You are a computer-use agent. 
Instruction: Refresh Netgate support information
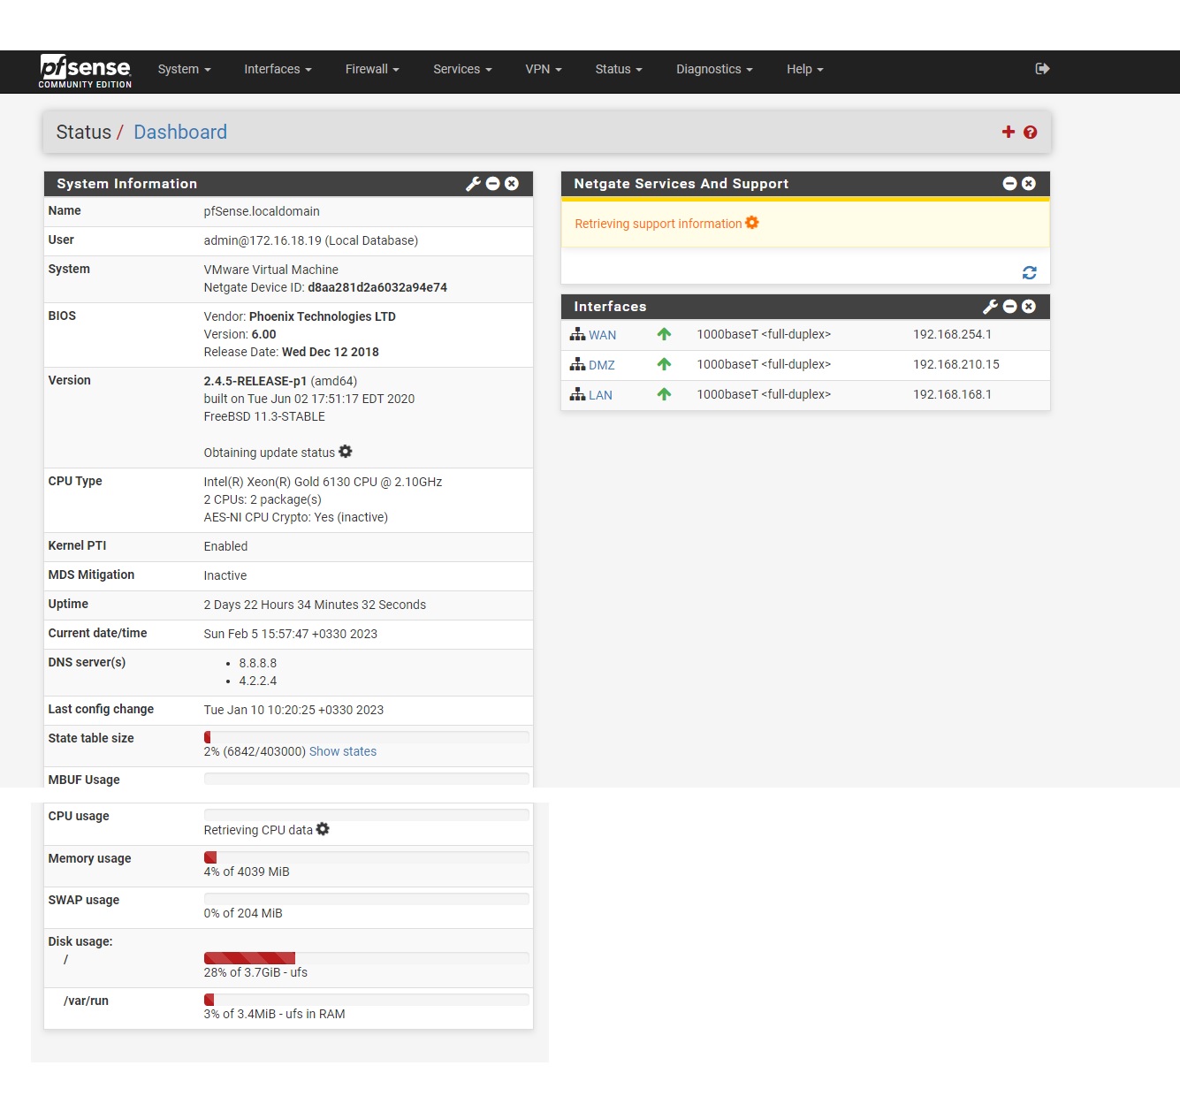click(x=1029, y=272)
